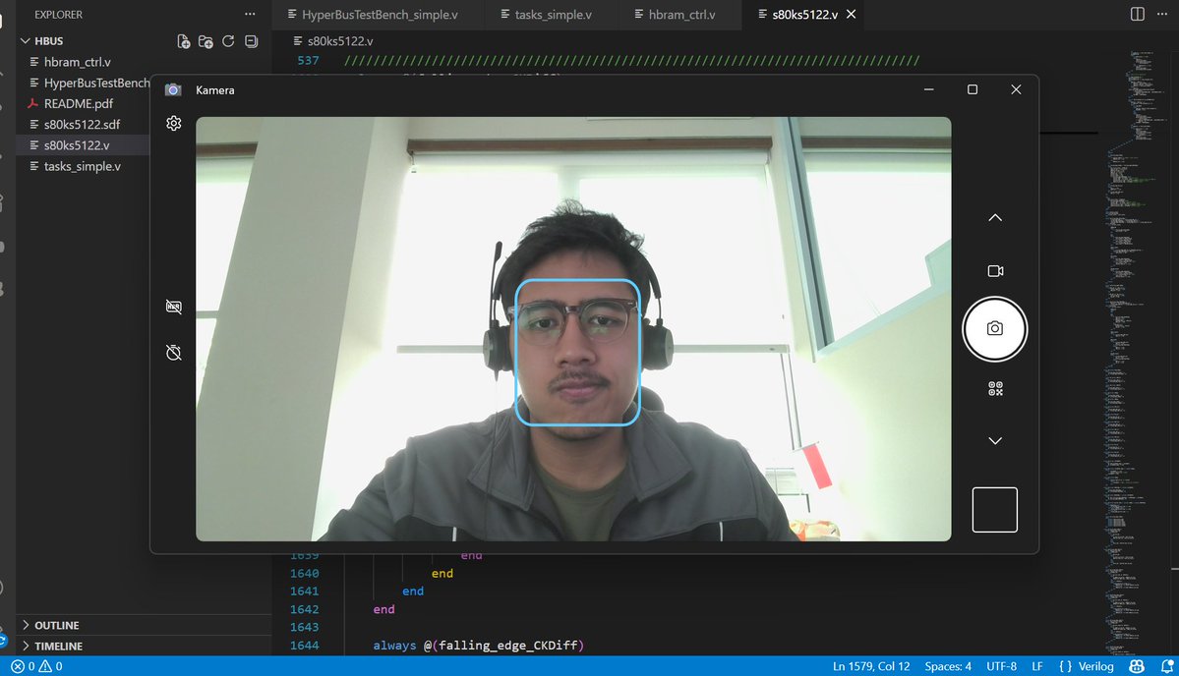Move to next camera mode with down chevron
This screenshot has width=1179, height=676.
(995, 441)
